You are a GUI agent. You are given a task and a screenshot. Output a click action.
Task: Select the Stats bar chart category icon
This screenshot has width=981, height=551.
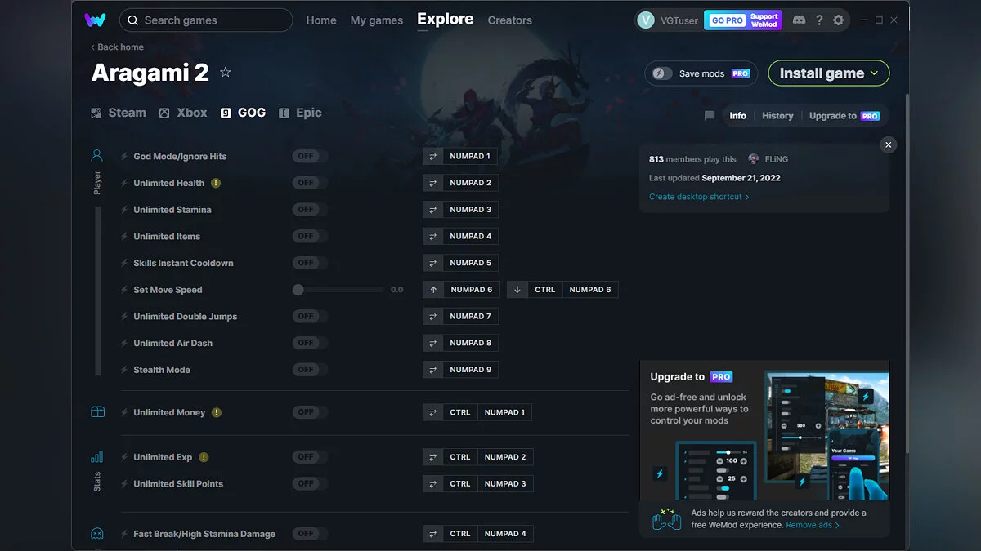pyautogui.click(x=97, y=457)
